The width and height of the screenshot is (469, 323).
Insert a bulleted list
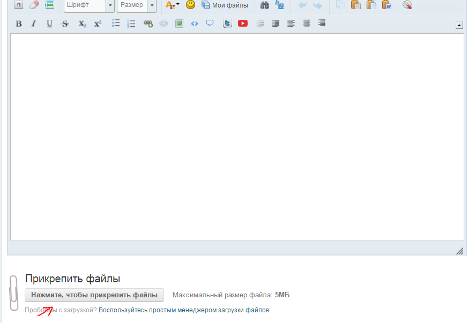coord(116,24)
